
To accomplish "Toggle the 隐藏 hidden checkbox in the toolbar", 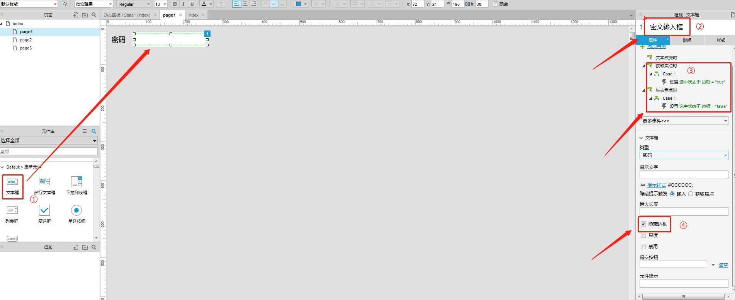I will coord(495,4).
